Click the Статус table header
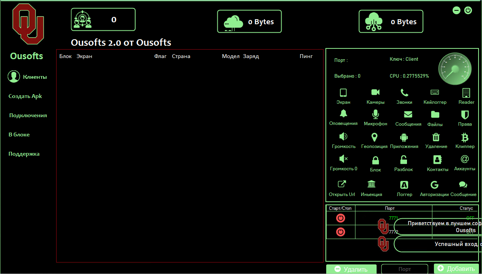The height and width of the screenshot is (274, 482). coord(466,208)
